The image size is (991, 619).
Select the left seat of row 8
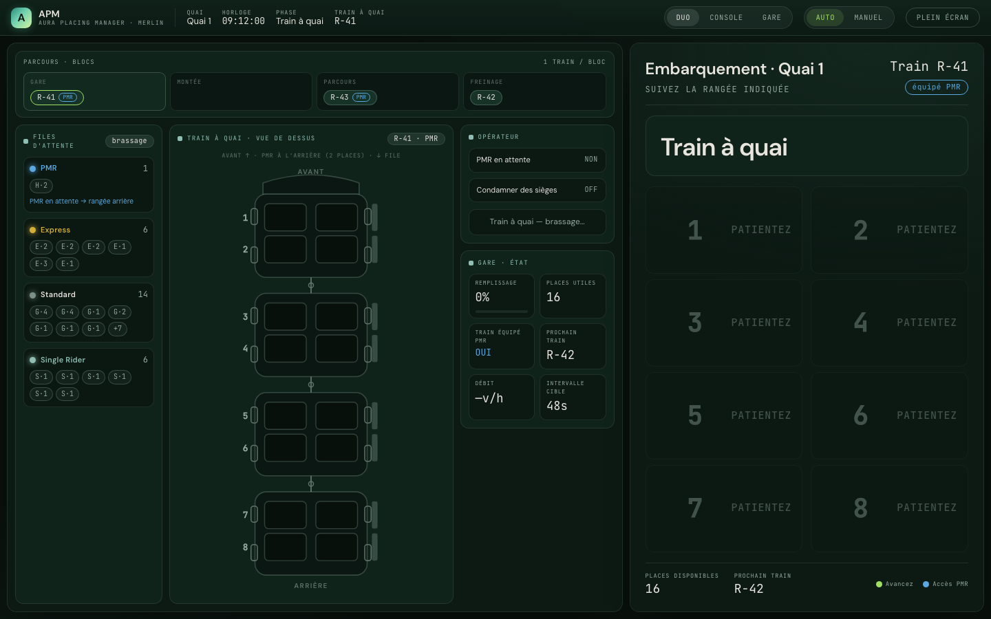pyautogui.click(x=286, y=547)
